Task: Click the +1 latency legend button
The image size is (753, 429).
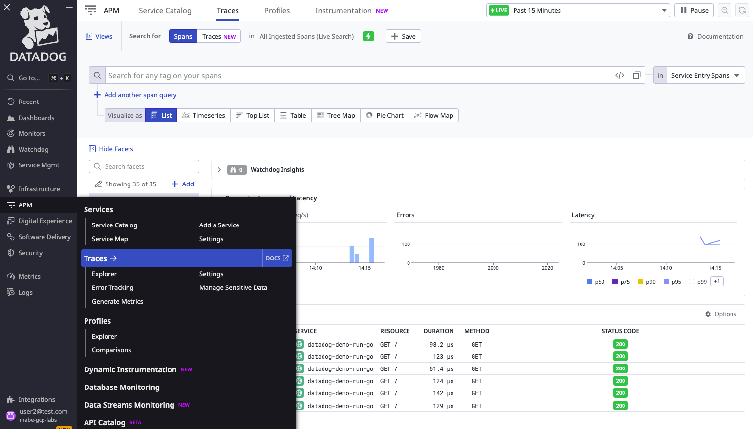Action: tap(717, 281)
